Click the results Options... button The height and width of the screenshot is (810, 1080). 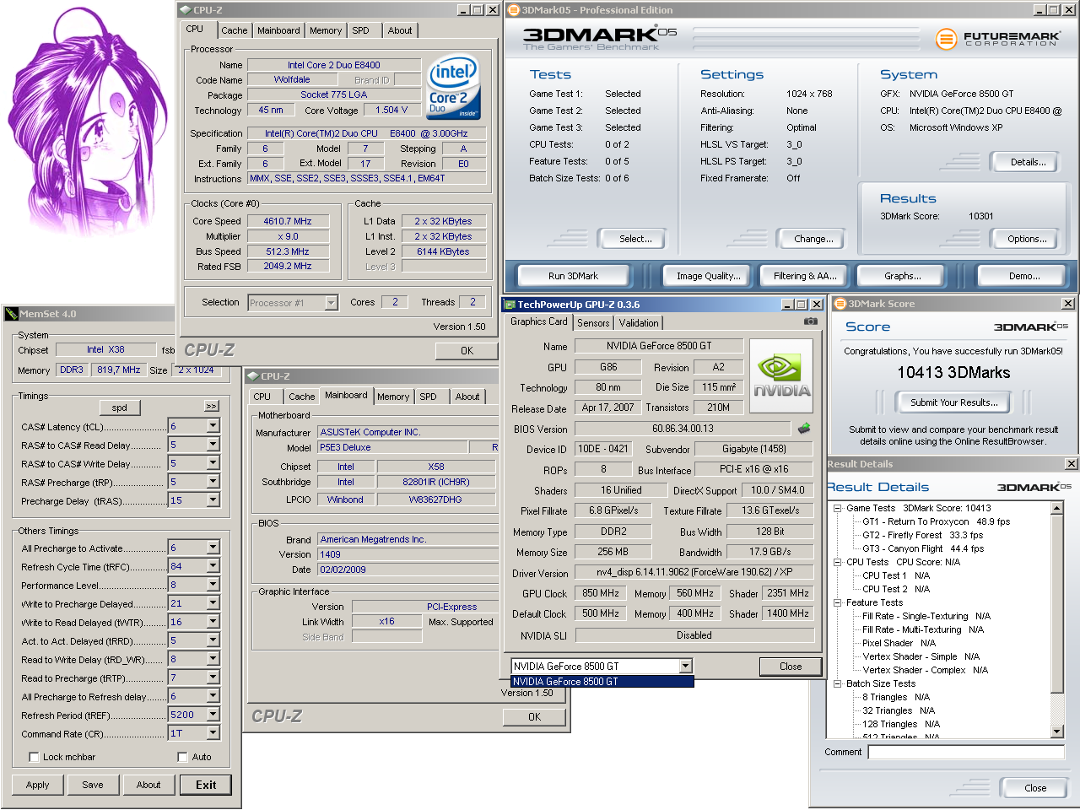[x=1027, y=239]
